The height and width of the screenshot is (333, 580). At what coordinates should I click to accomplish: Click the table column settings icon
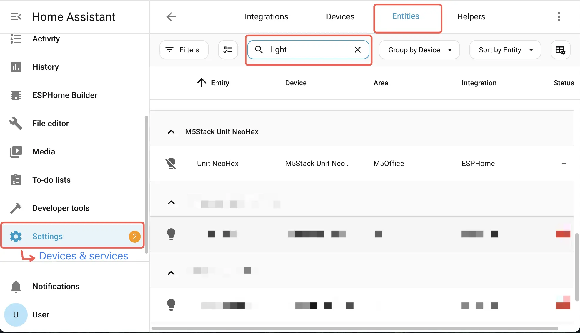pyautogui.click(x=560, y=50)
